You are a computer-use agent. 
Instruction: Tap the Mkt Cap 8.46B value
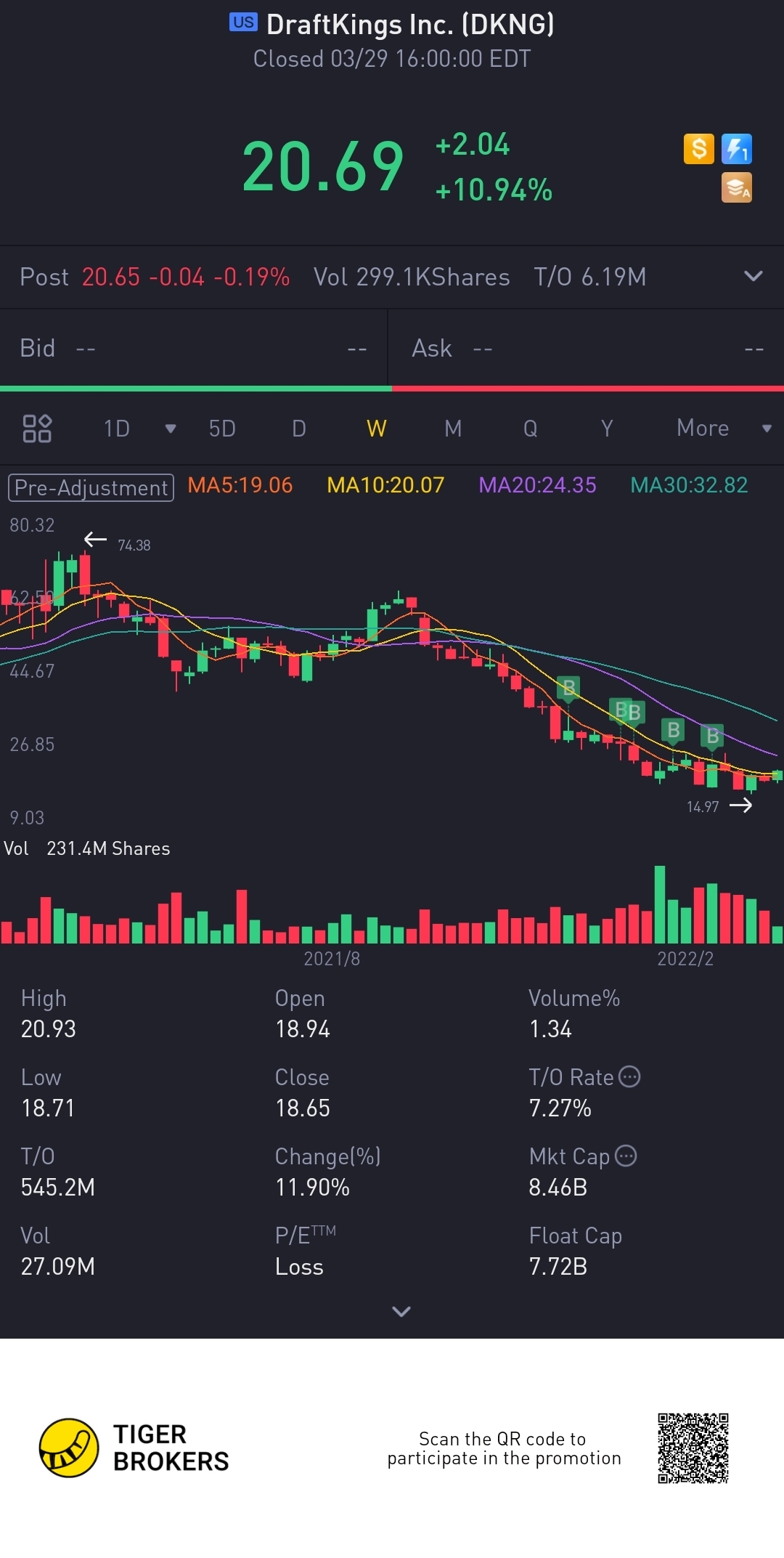tap(558, 1188)
